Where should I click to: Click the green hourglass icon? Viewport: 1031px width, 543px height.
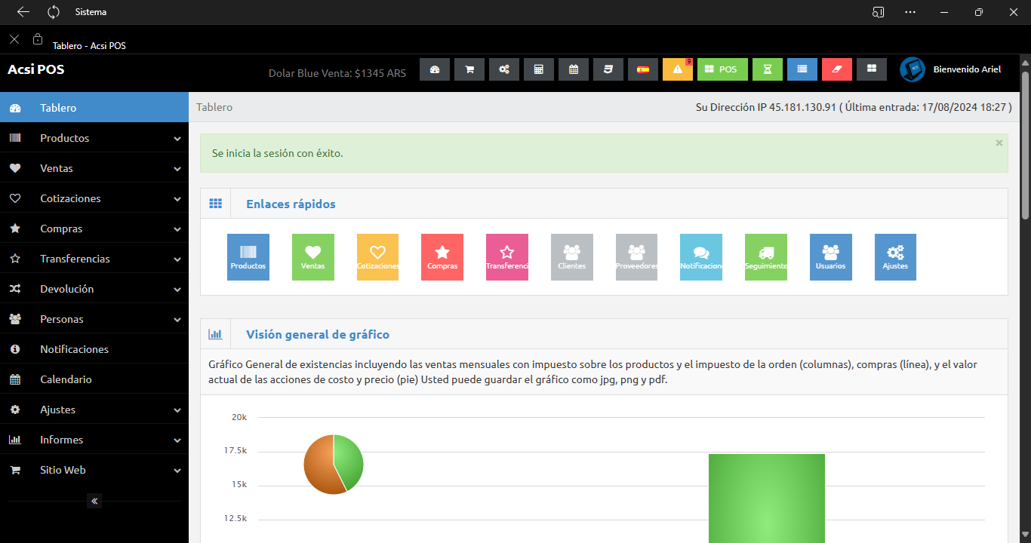coord(768,69)
